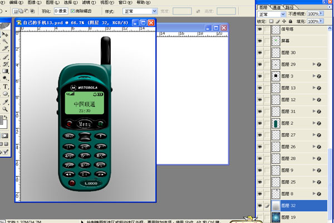
Task: Open the 编辑 (Edit) menu
Action: (x=16, y=3)
